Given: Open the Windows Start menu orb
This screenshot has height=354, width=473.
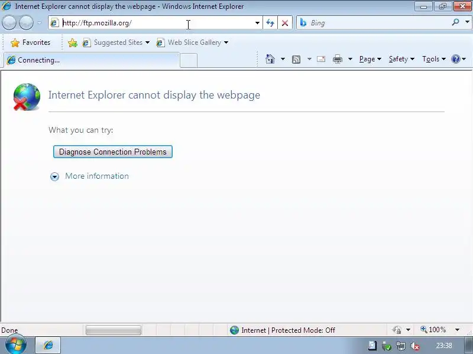Looking at the screenshot, I should pos(16,345).
